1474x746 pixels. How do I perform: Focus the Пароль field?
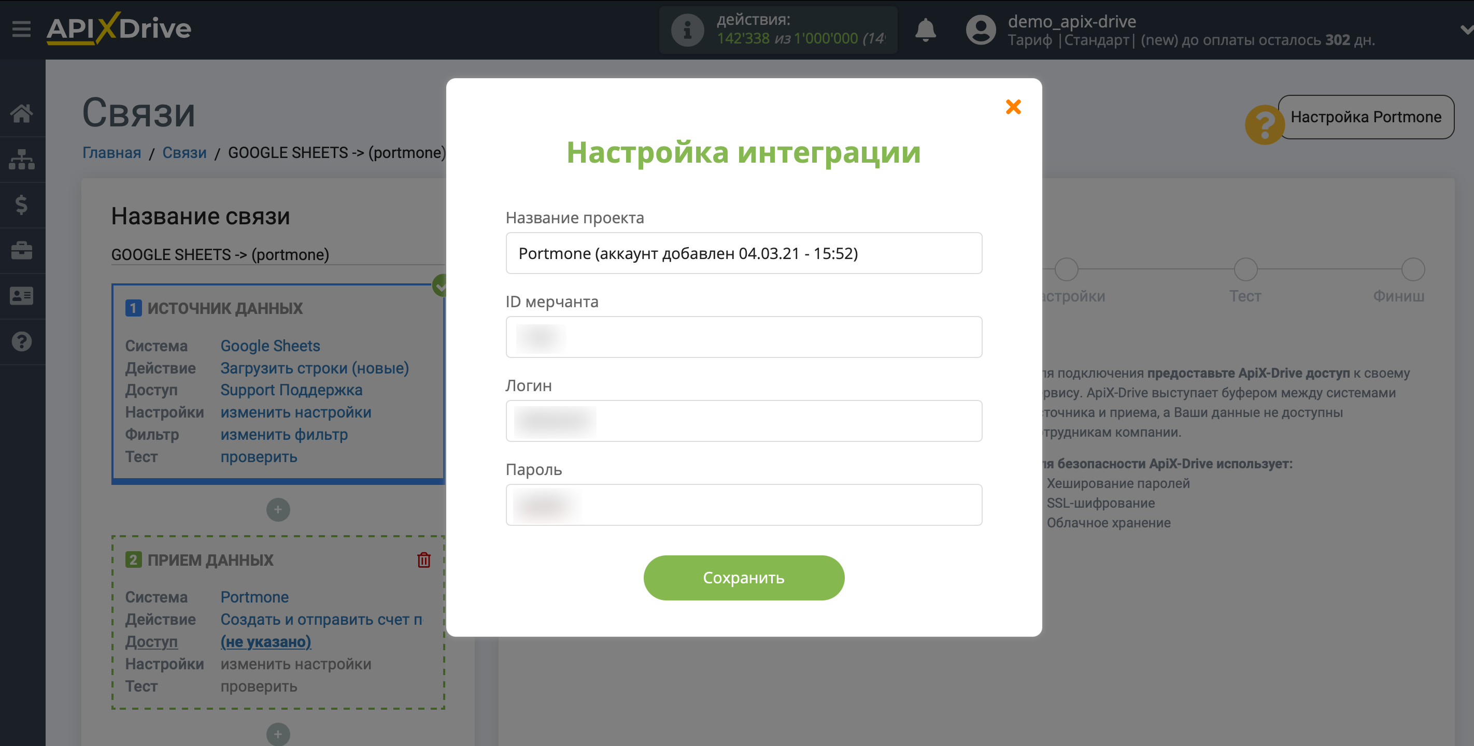click(x=744, y=505)
